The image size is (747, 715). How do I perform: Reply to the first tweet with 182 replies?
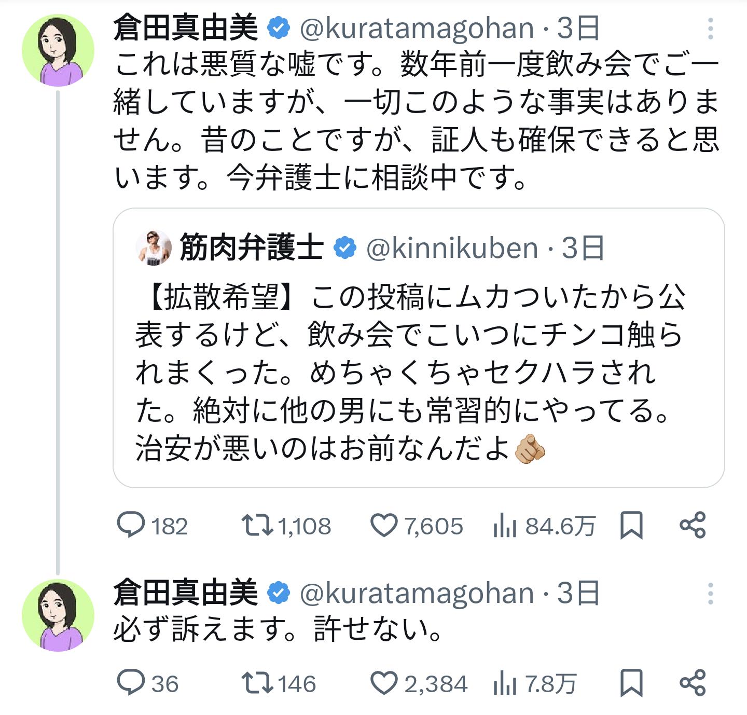pyautogui.click(x=131, y=525)
